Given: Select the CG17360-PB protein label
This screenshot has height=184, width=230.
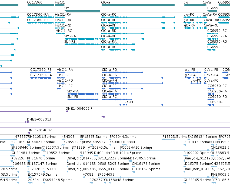Looking at the screenshot, I should [x=41, y=70].
